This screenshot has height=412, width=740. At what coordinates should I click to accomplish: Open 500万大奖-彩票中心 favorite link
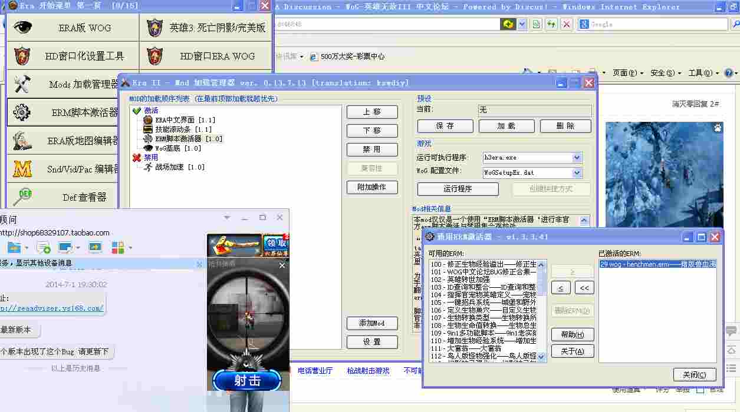click(347, 57)
